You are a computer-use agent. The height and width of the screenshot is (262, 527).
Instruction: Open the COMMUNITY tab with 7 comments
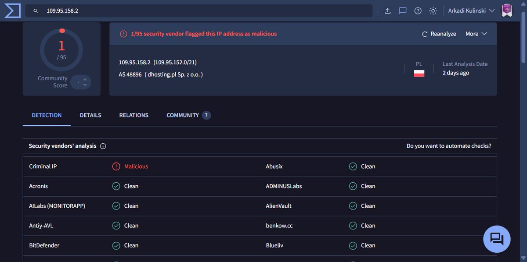[182, 115]
